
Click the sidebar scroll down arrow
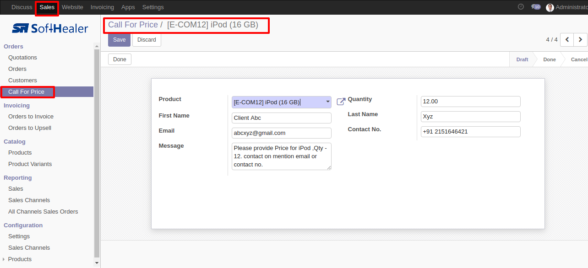point(97,263)
